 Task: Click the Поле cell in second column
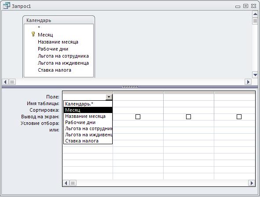tap(138, 97)
